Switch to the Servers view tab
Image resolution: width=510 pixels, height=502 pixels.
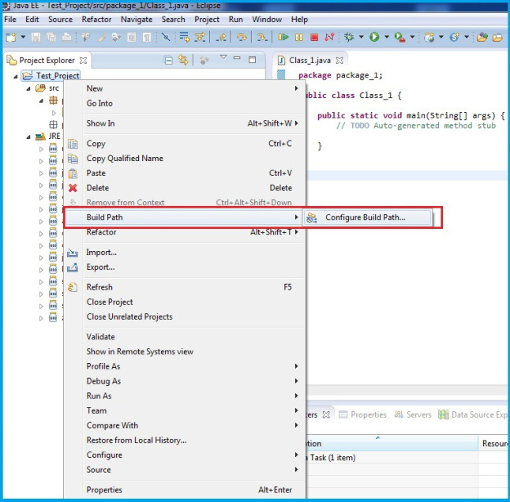(413, 414)
